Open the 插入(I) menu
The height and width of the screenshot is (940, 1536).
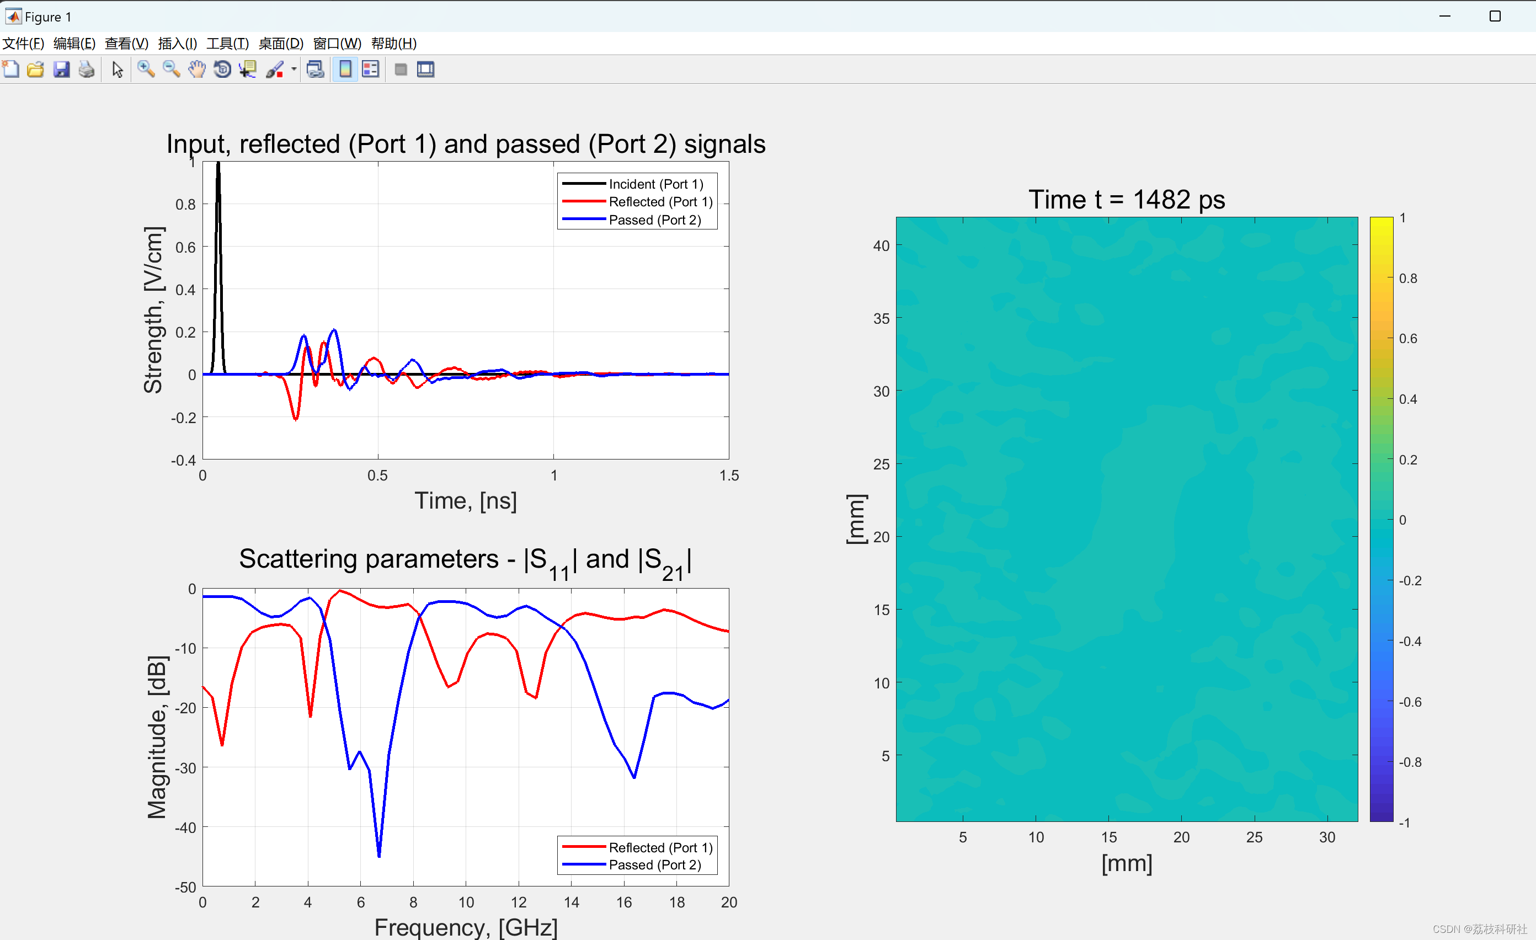tap(177, 43)
